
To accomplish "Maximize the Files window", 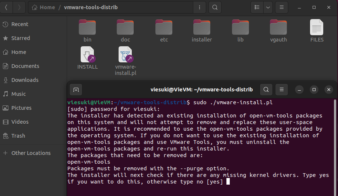I will pos(314,7).
